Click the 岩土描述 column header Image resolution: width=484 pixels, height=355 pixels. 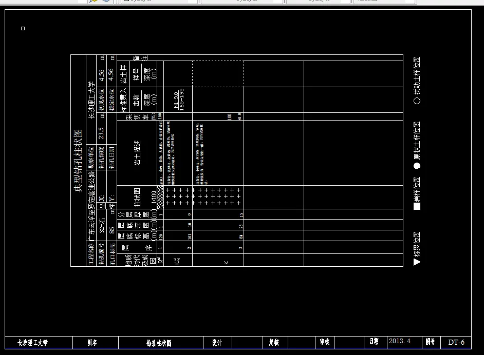[x=137, y=153]
